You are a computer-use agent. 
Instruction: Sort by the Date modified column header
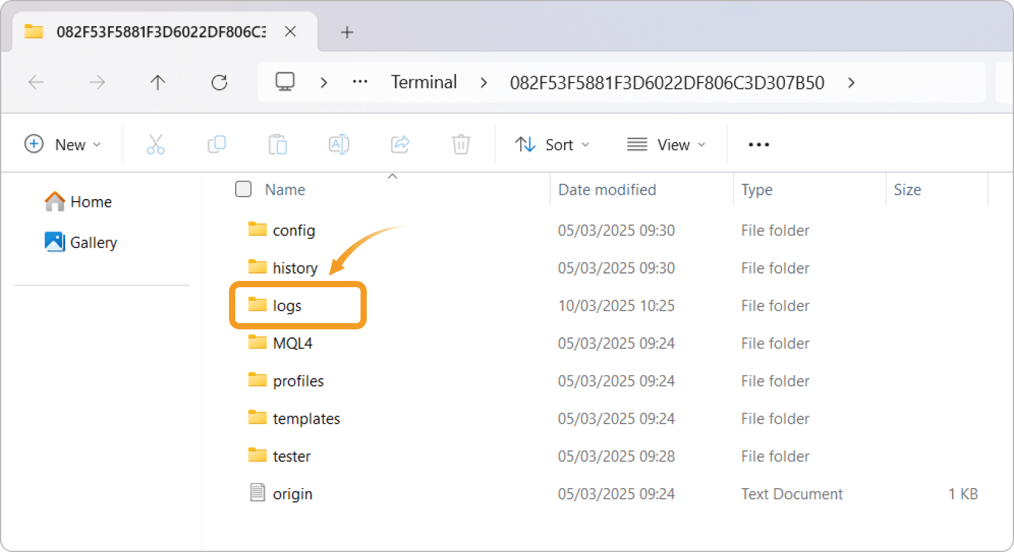pyautogui.click(x=607, y=190)
